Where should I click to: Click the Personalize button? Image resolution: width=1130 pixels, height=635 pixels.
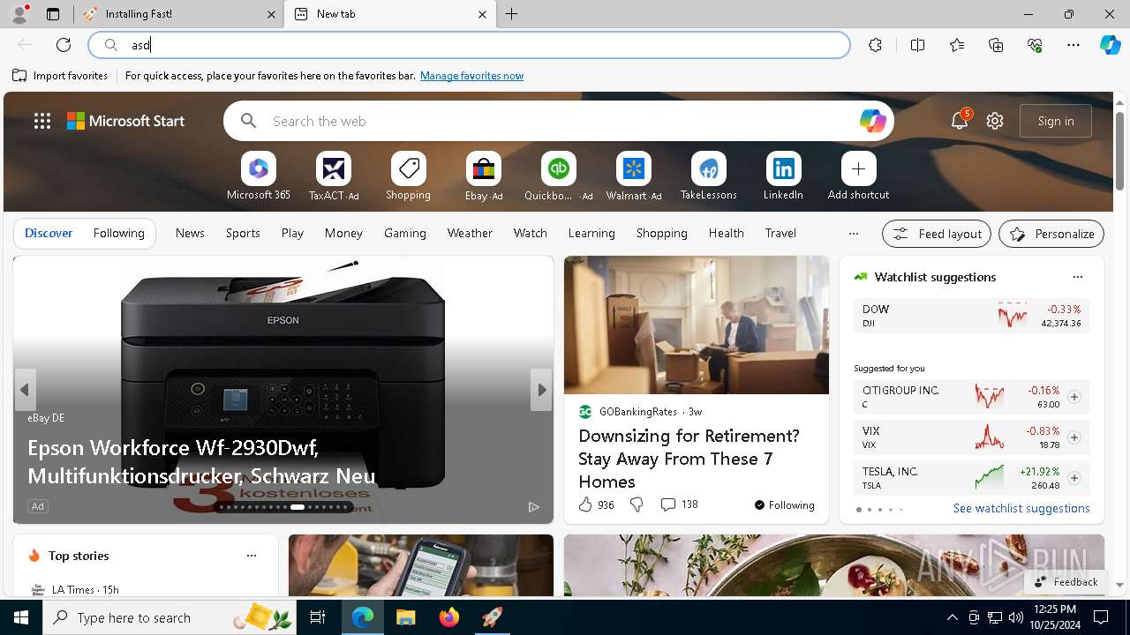pyautogui.click(x=1051, y=234)
